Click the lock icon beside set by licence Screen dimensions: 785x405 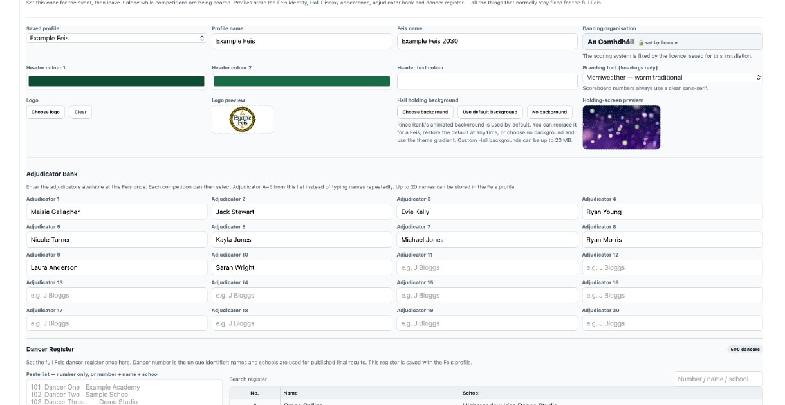(641, 42)
